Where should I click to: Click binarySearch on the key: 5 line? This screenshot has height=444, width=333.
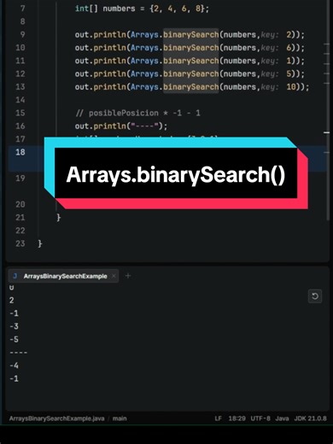(x=190, y=73)
